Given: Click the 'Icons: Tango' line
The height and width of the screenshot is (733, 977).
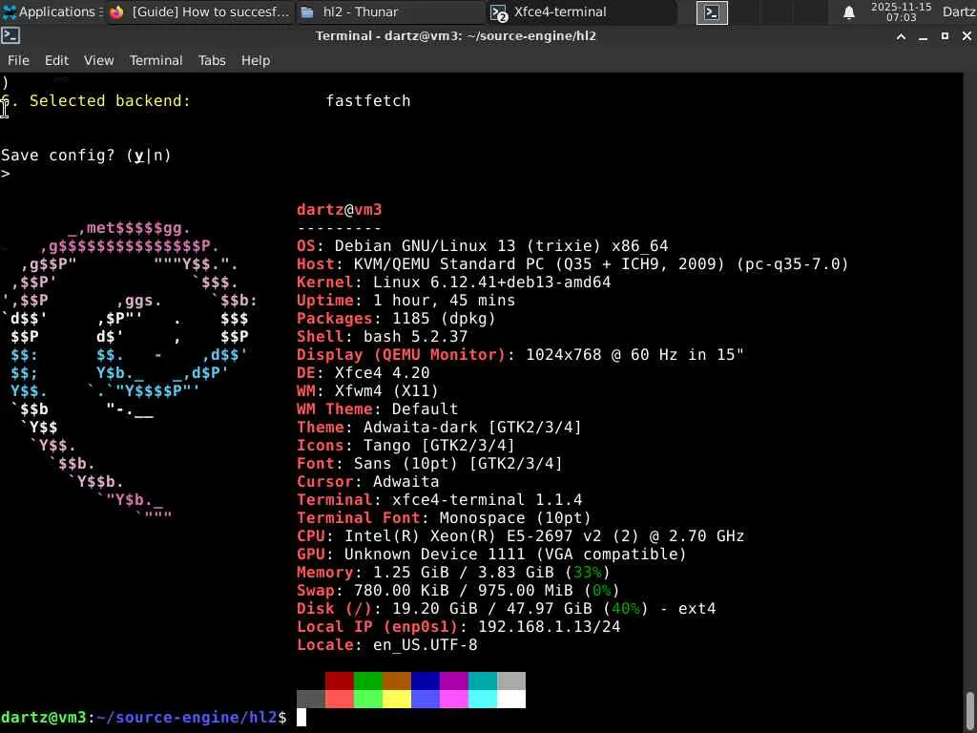Looking at the screenshot, I should coord(405,445).
